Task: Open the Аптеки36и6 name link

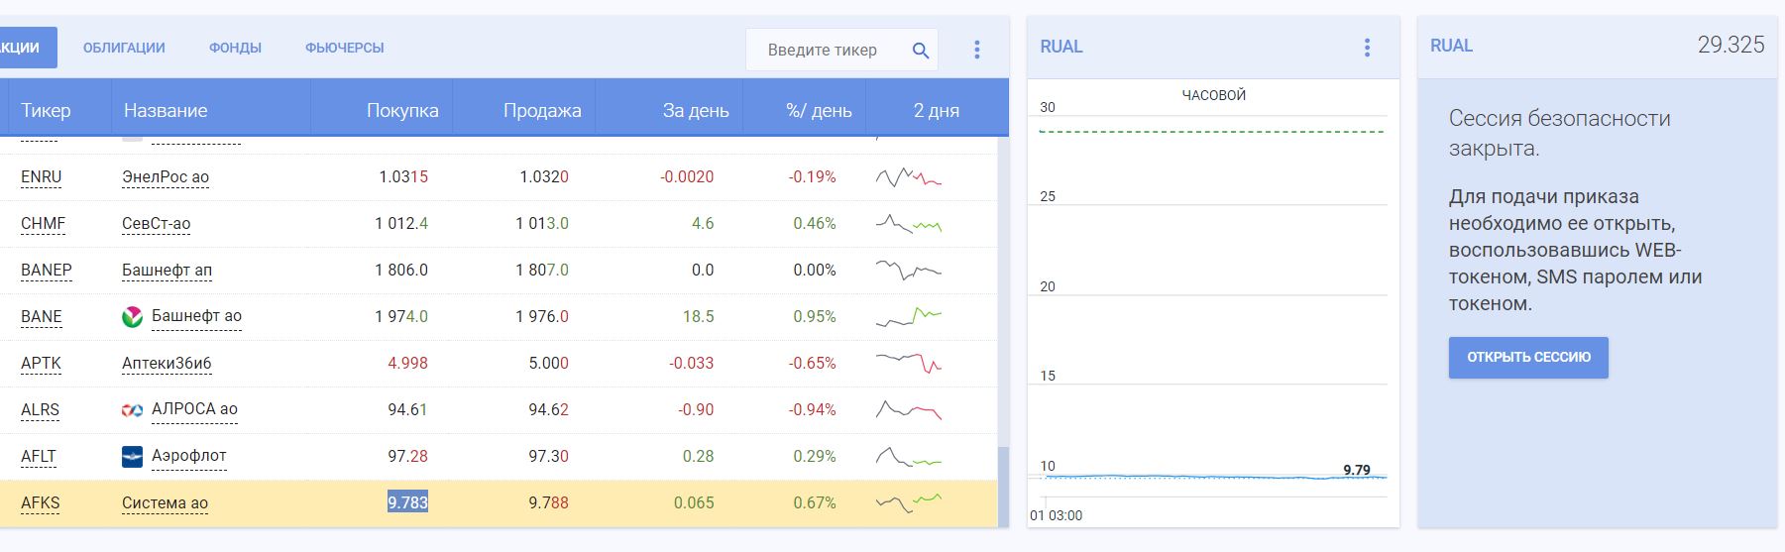Action: click(167, 364)
